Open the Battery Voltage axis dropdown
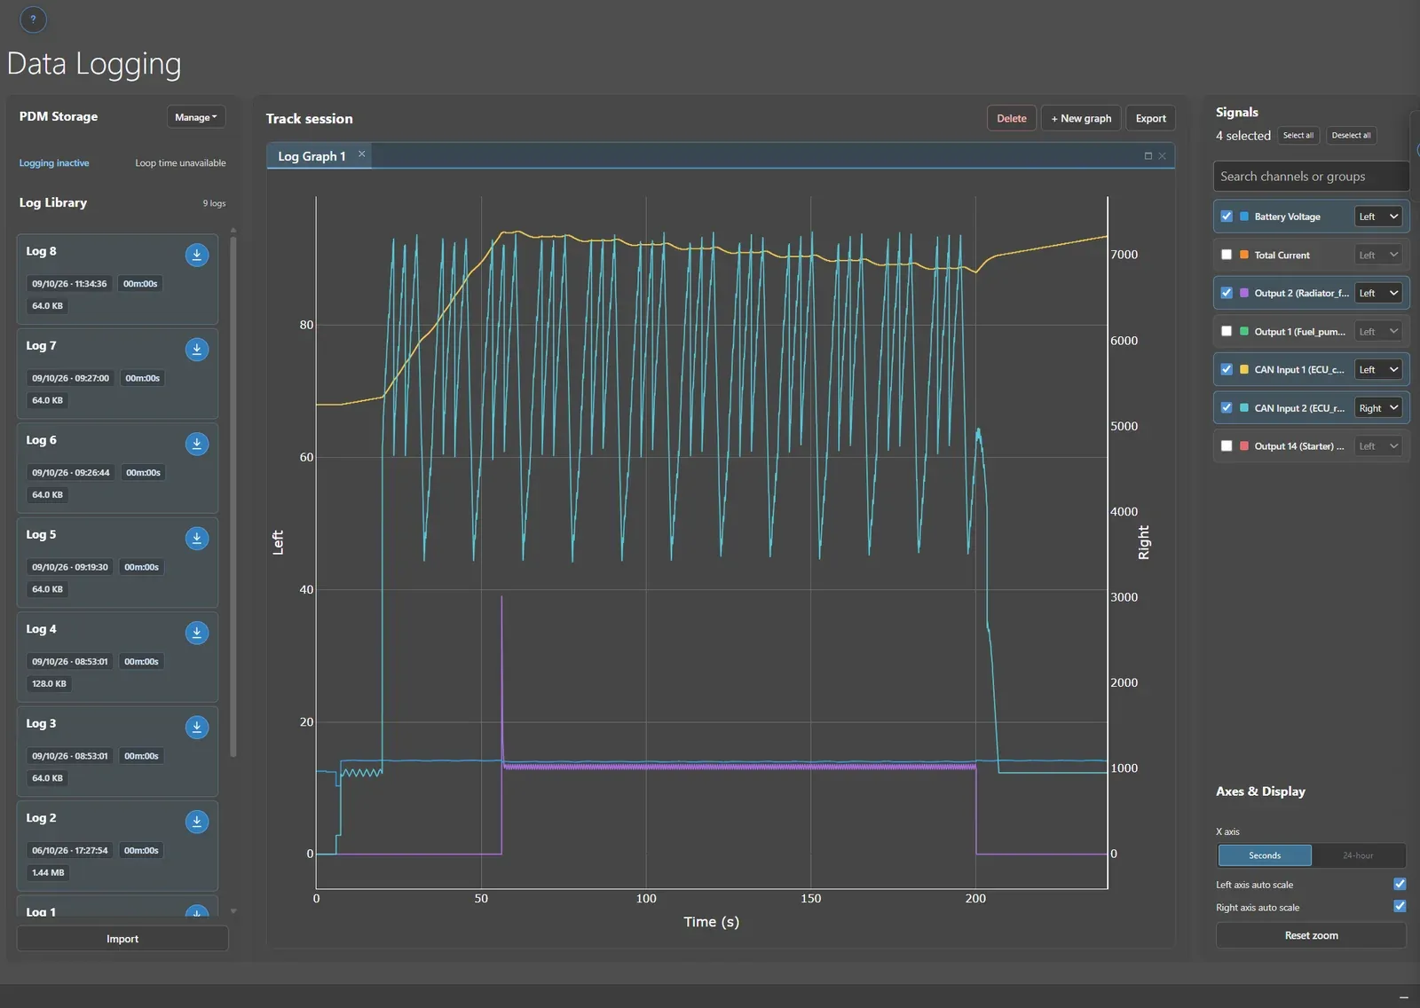Viewport: 1420px width, 1008px height. (1378, 217)
